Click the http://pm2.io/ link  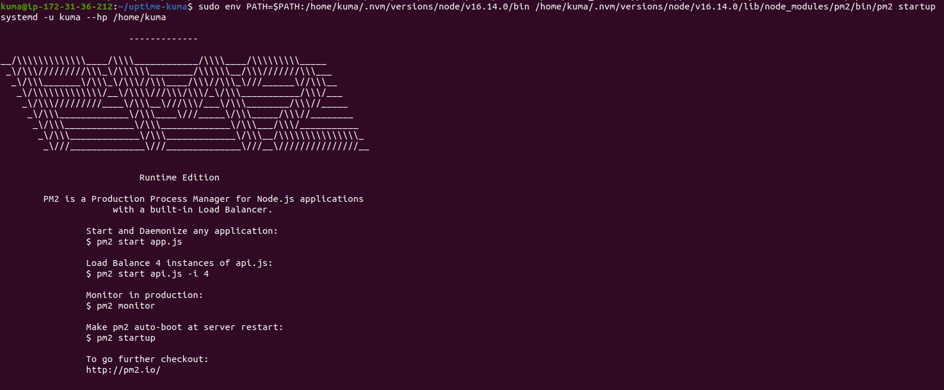[x=123, y=370]
